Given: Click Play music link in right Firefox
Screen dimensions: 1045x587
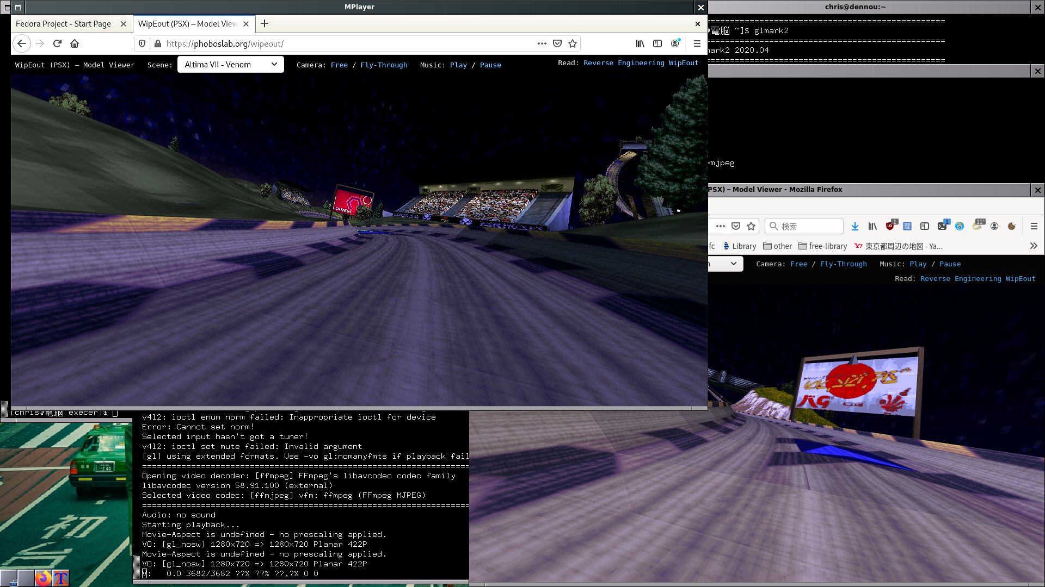Looking at the screenshot, I should (x=918, y=264).
